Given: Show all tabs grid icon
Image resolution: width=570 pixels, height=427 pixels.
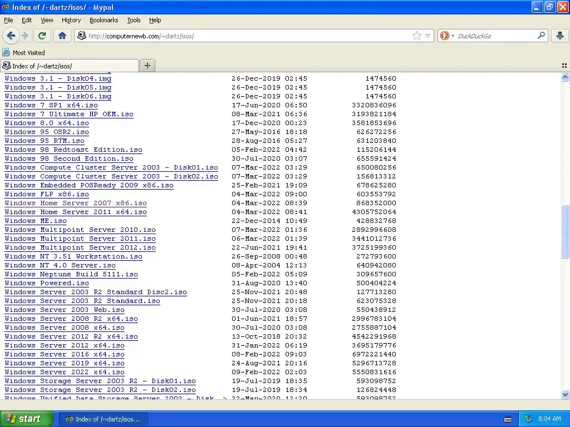Looking at the screenshot, I should (x=564, y=66).
